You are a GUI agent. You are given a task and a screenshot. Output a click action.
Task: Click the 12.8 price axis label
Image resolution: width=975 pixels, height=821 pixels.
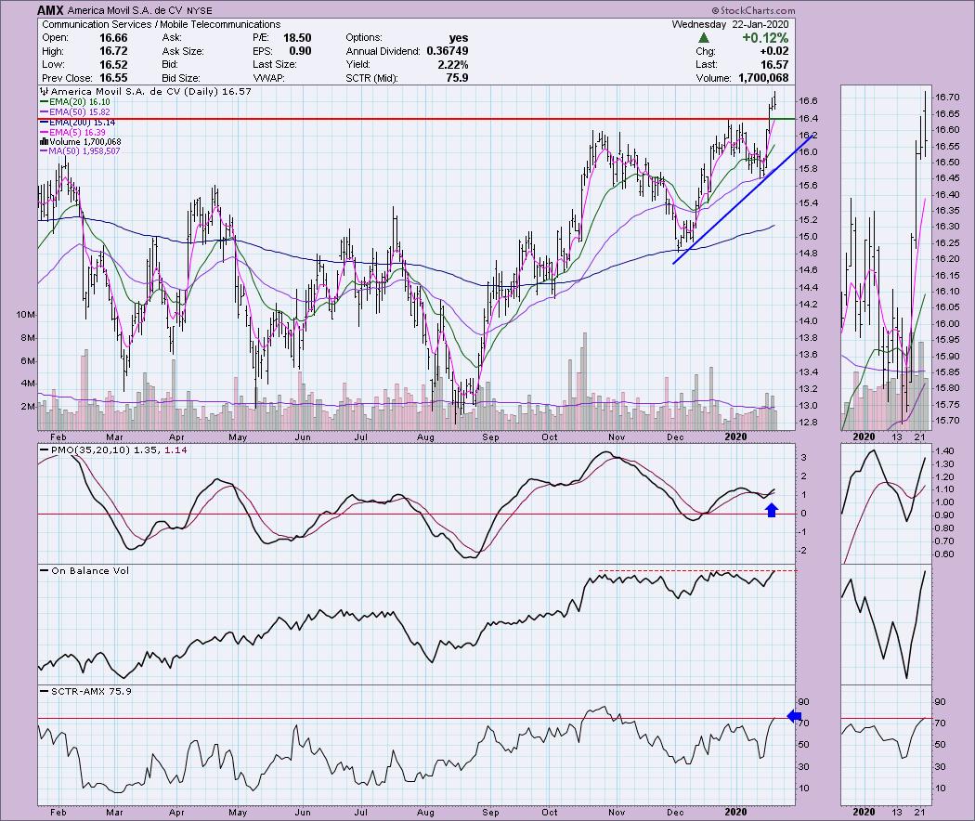coord(808,423)
